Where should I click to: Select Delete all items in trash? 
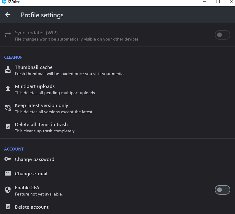click(x=117, y=128)
